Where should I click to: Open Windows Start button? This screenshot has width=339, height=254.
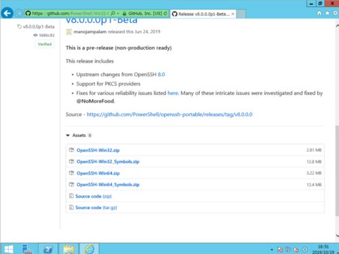(9, 249)
